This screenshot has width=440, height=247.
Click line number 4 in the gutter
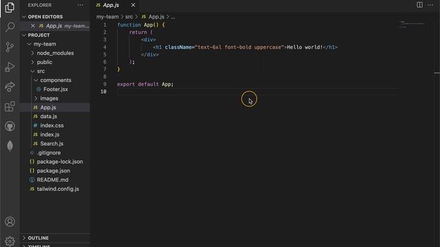click(x=104, y=47)
